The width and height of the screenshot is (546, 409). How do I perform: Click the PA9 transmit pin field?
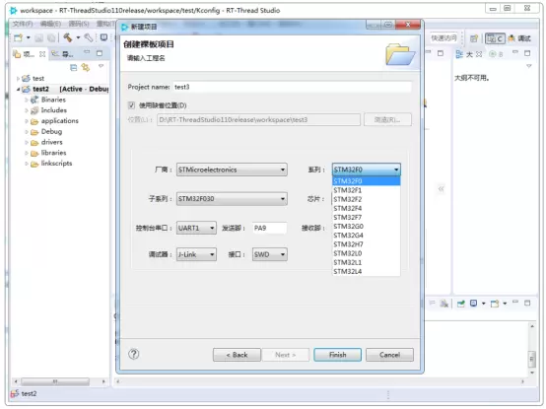pos(269,228)
